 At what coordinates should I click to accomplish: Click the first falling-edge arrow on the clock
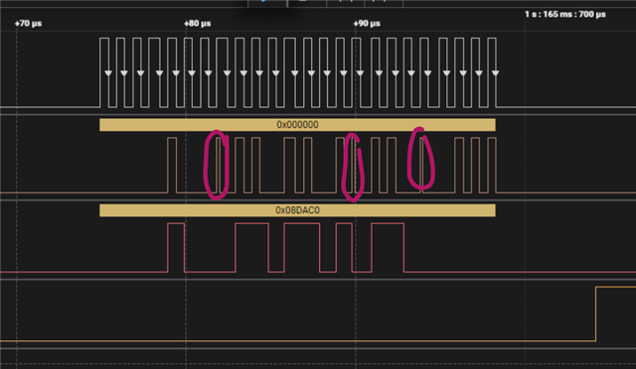pos(108,73)
